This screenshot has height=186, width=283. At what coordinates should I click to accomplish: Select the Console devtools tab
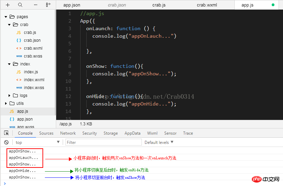point(25,133)
